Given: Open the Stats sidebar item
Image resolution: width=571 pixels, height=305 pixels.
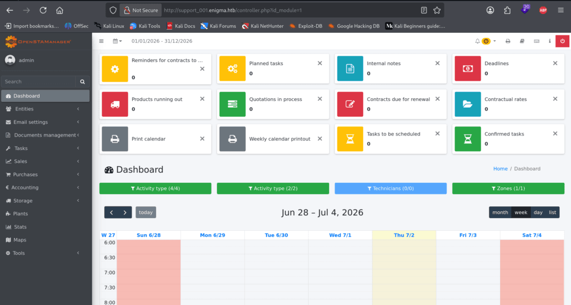Looking at the screenshot, I should tap(45, 227).
